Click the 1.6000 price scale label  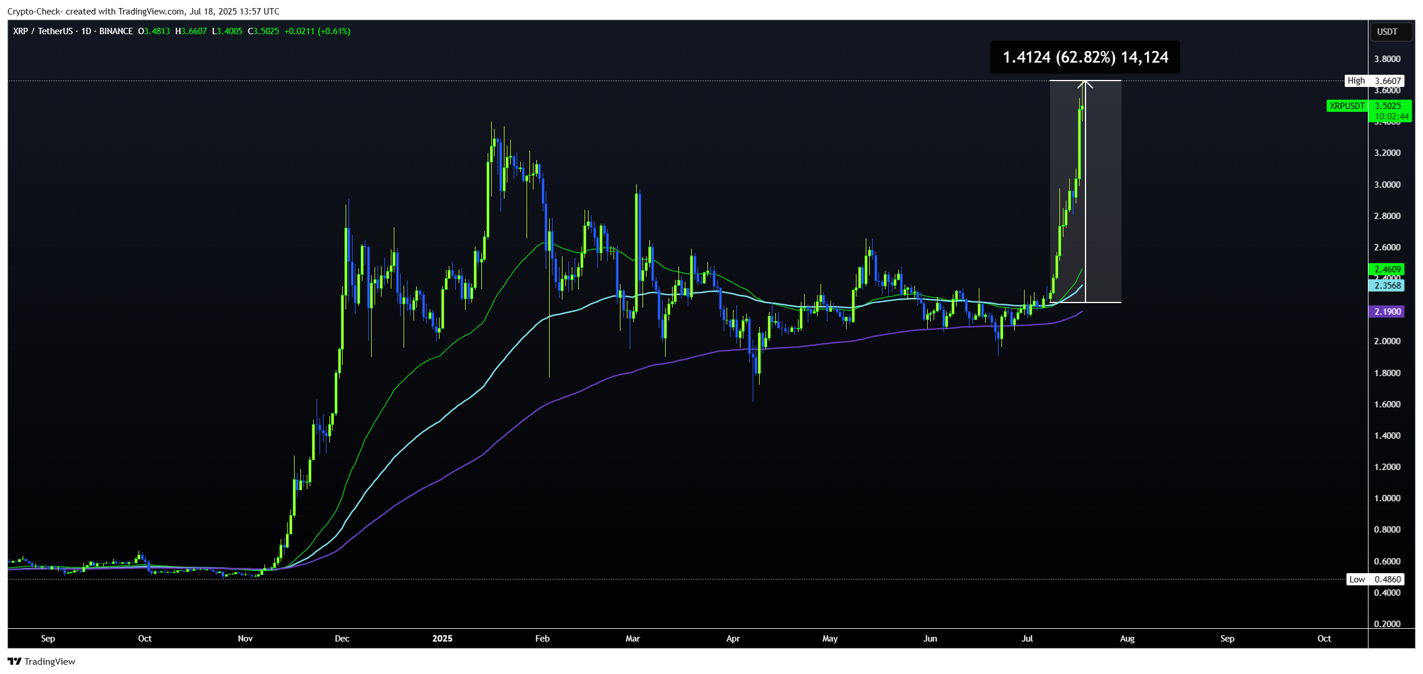coord(1387,404)
